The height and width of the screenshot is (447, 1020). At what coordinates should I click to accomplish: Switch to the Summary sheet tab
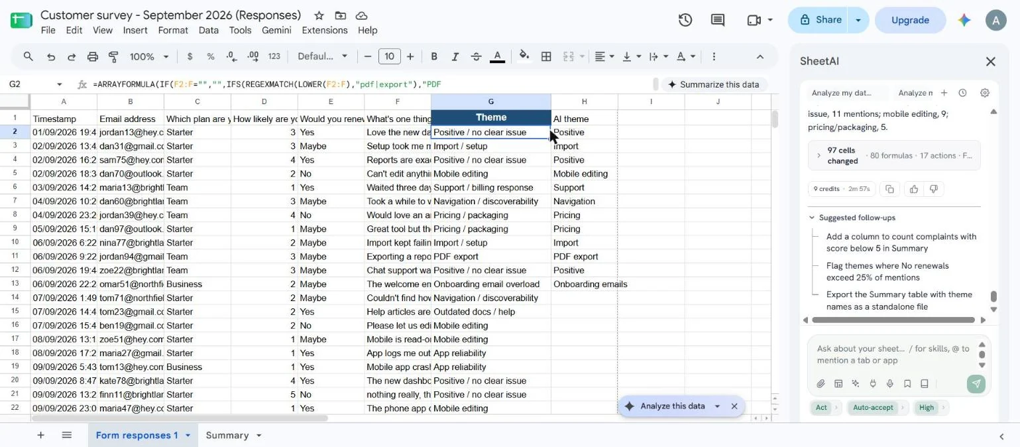click(227, 435)
